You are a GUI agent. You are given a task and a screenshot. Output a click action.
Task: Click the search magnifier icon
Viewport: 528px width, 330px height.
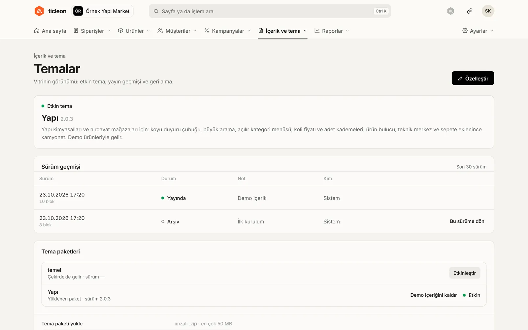[156, 11]
